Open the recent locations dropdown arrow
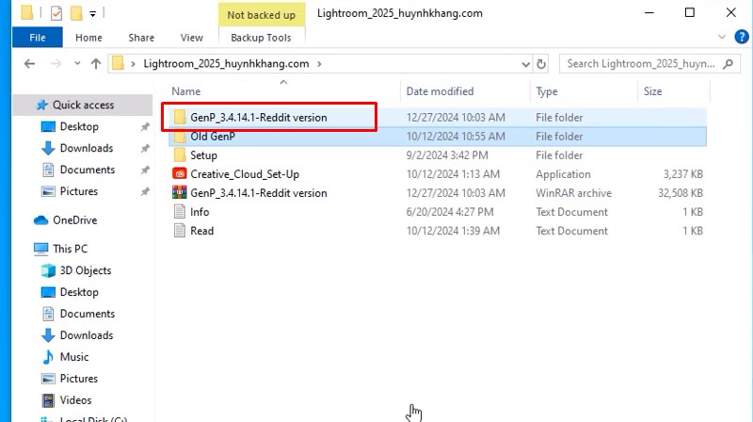Image resolution: width=753 pixels, height=422 pixels. point(75,64)
